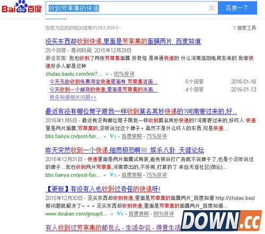Open 百度快照 for the douban result
This screenshot has width=265, height=234.
coord(139,214)
